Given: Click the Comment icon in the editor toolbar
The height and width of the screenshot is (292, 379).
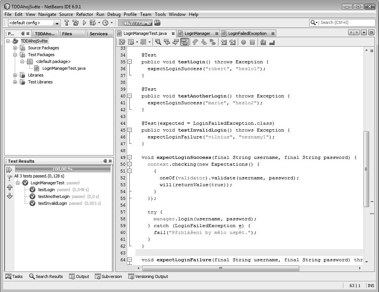Looking at the screenshot, I should (x=263, y=42).
